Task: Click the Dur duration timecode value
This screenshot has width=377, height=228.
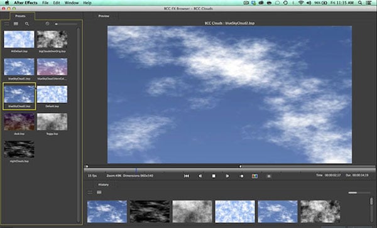Action: pos(361,175)
